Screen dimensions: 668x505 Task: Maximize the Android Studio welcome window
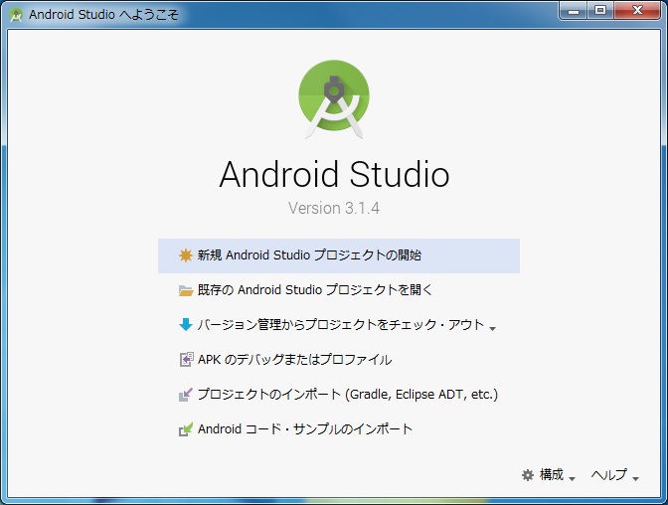600,11
